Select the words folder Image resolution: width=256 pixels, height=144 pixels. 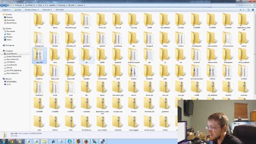[x=55, y=88]
